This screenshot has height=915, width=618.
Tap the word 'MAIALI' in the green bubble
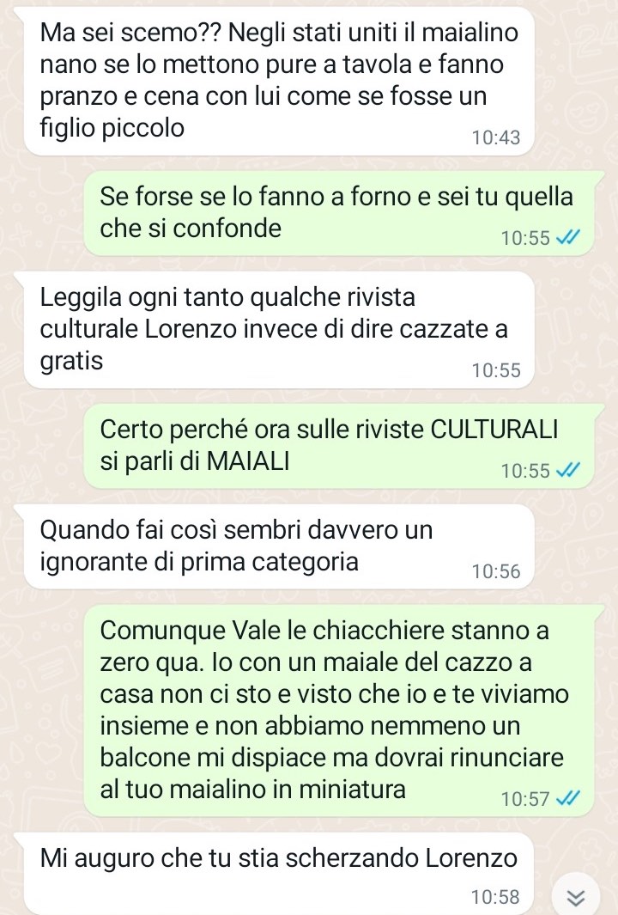coord(248,461)
